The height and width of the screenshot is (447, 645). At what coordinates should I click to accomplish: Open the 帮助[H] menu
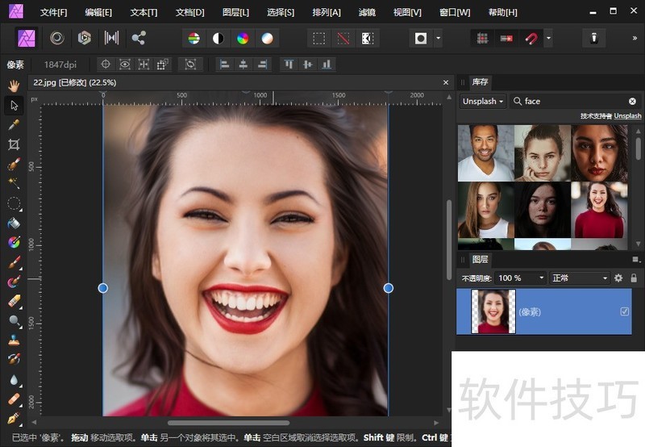pos(502,12)
